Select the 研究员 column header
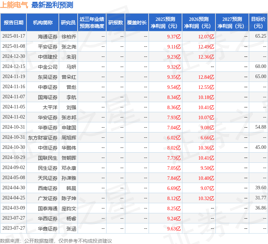The image size is (268, 244). tap(68, 23)
